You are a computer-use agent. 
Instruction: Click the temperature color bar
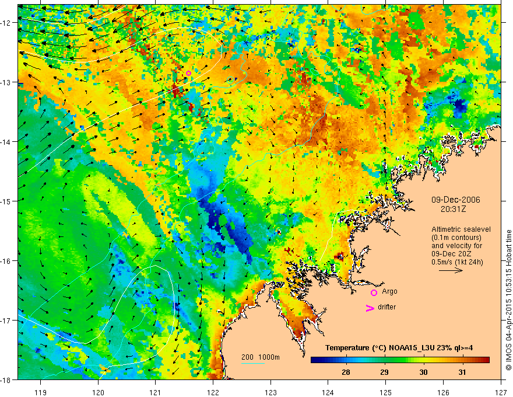(x=400, y=360)
